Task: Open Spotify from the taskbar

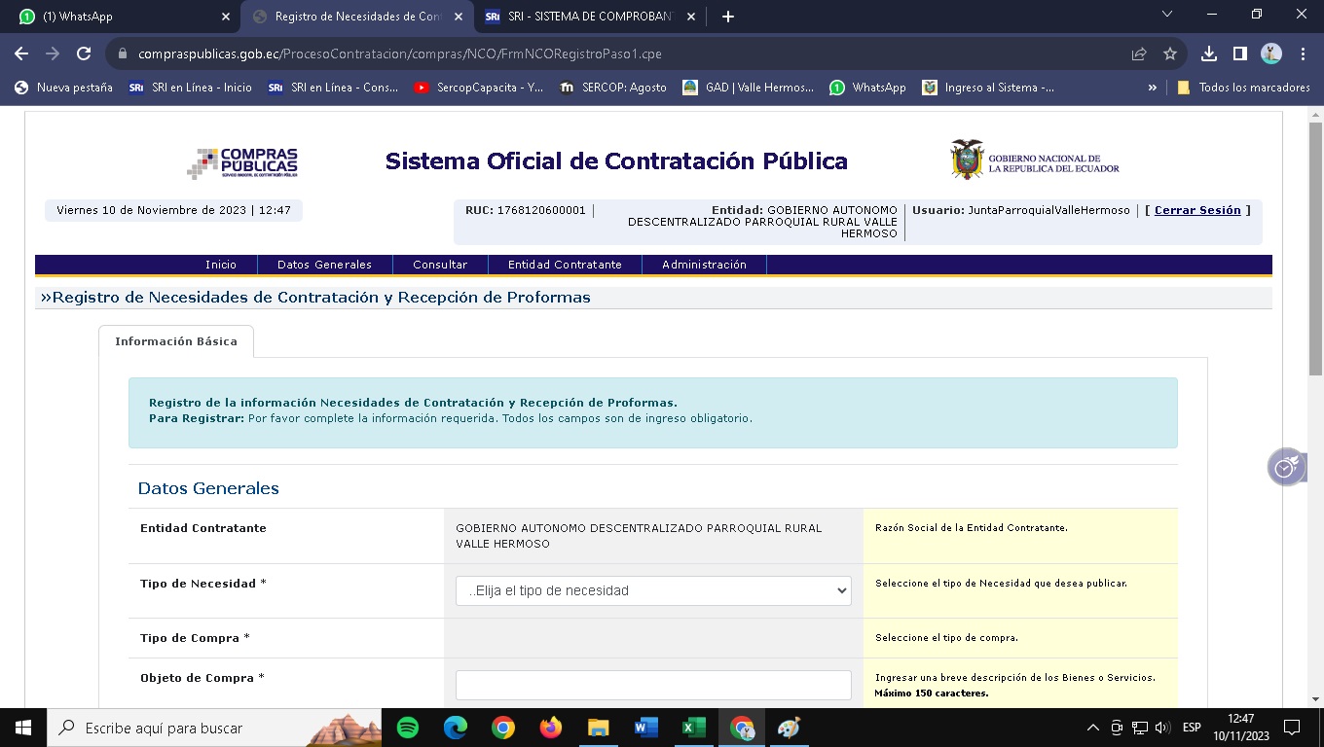Action: [408, 728]
